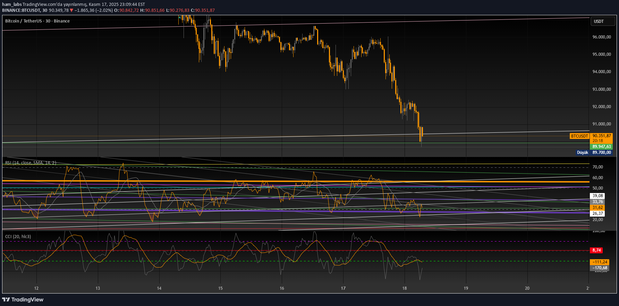The height and width of the screenshot is (306, 619).
Task: Click the TradingView logo at bottom left
Action: [23, 299]
